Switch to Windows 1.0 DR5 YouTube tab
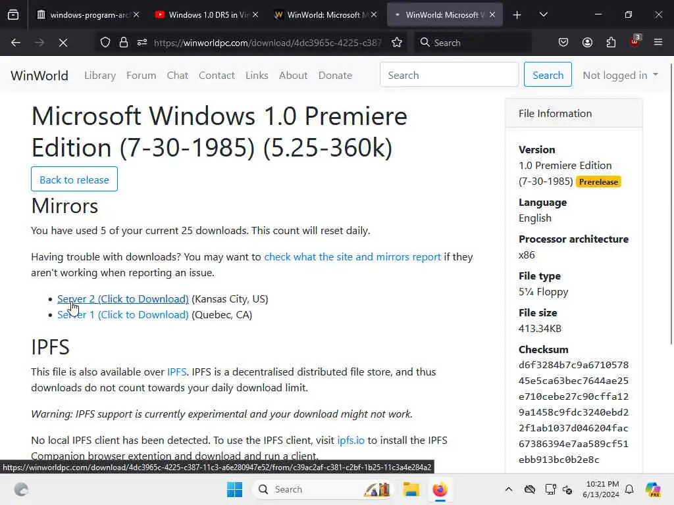Screen dimensions: 674x505 (x=207, y=14)
